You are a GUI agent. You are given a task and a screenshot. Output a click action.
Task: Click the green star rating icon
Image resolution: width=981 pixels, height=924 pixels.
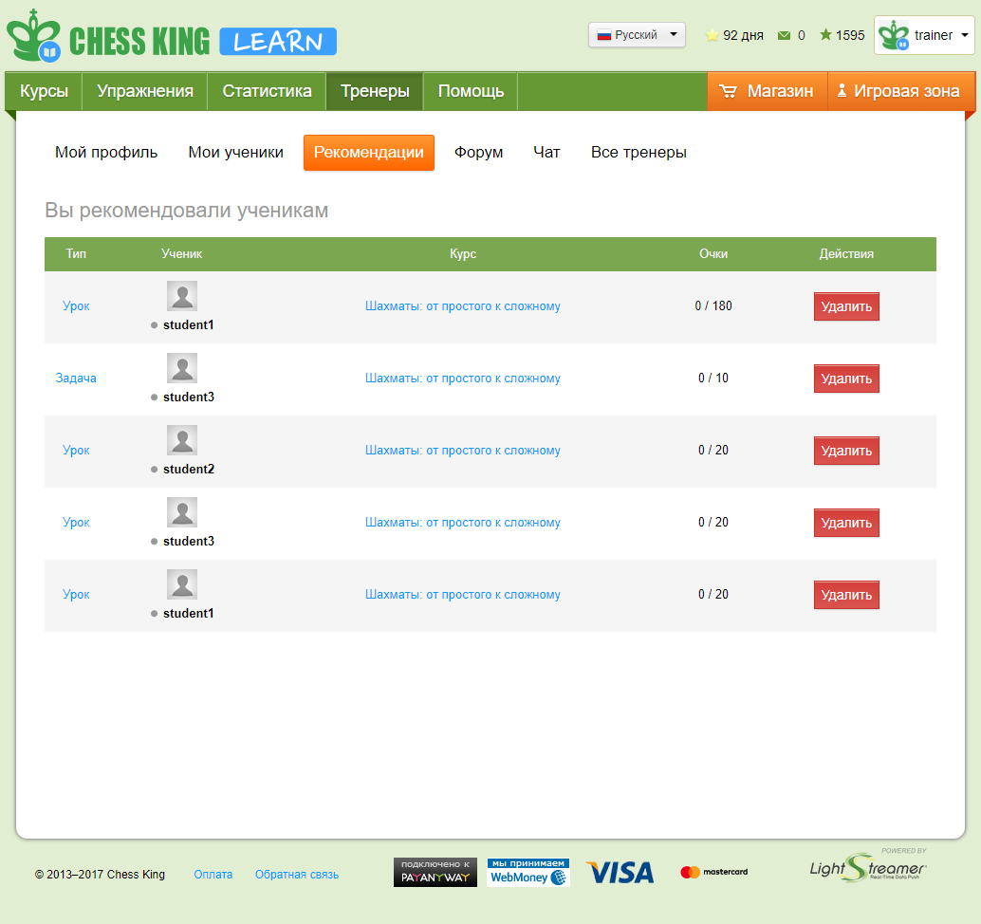(825, 35)
